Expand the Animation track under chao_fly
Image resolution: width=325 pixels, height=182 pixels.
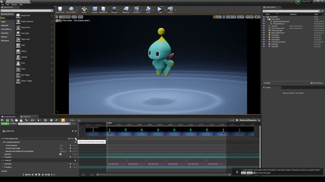(3, 164)
